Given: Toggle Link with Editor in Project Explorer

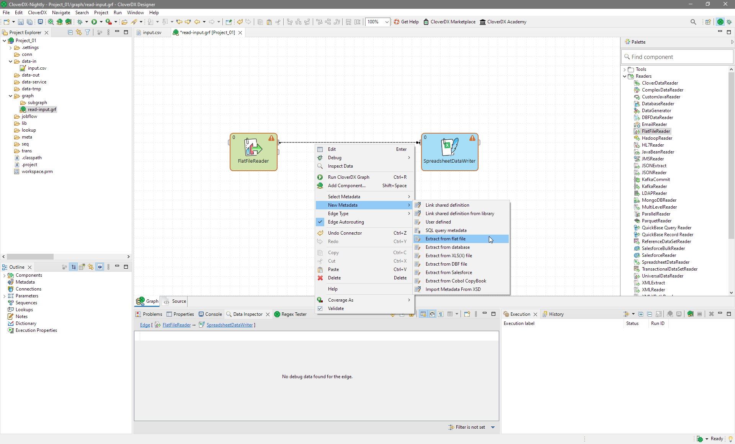Looking at the screenshot, I should [79, 33].
